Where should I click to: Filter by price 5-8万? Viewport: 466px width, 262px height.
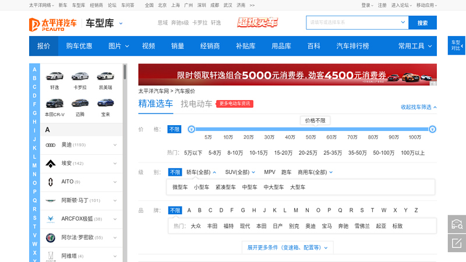click(214, 153)
